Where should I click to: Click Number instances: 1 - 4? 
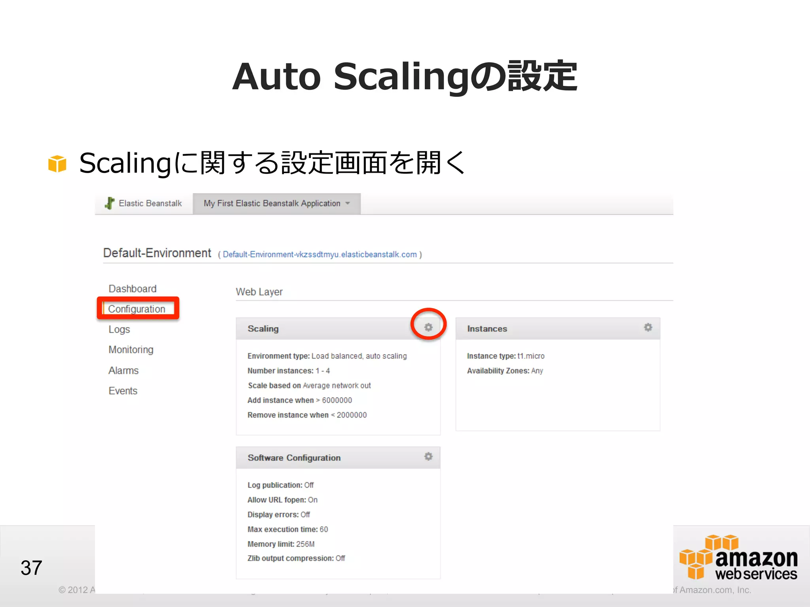coord(289,371)
